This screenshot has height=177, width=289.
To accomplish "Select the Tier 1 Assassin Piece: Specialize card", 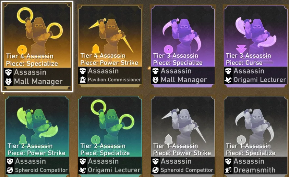I will pos(255,136).
